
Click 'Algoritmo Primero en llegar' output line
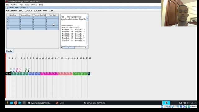(x=73, y=19)
